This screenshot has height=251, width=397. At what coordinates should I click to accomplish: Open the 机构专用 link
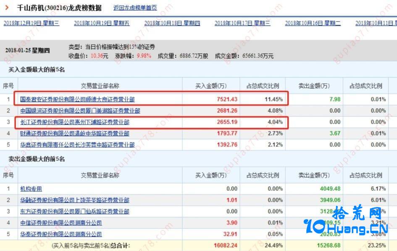click(31, 189)
